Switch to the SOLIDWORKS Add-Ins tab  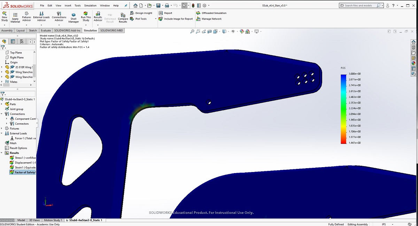pos(67,31)
